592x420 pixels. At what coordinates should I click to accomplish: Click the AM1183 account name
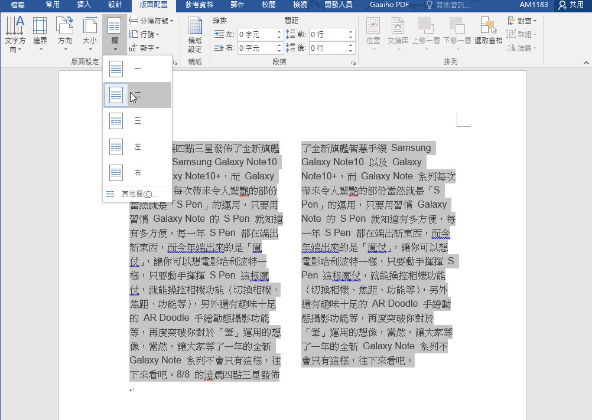(x=534, y=5)
